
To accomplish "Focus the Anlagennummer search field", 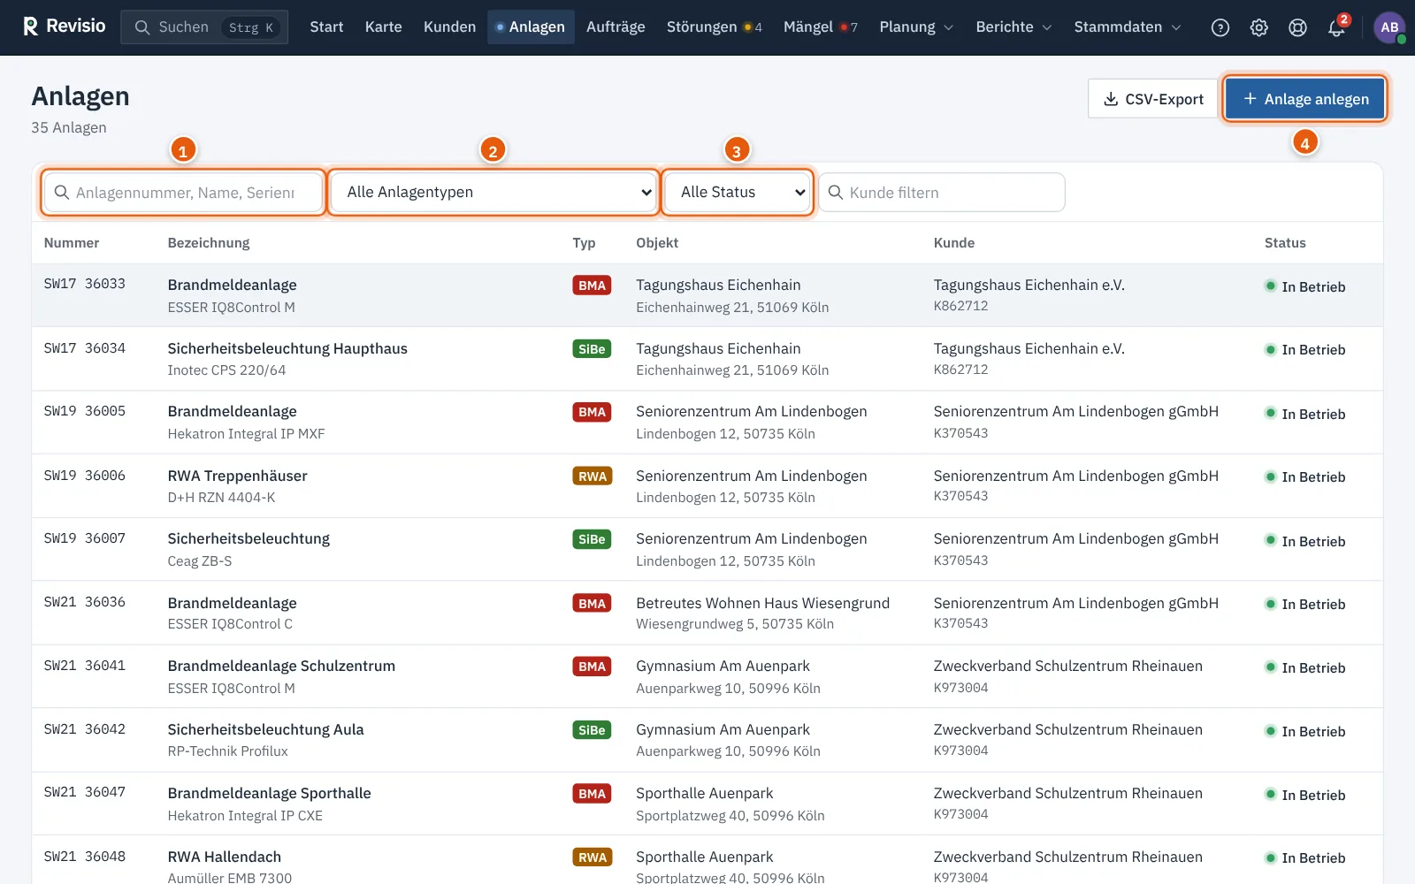I will [x=183, y=192].
